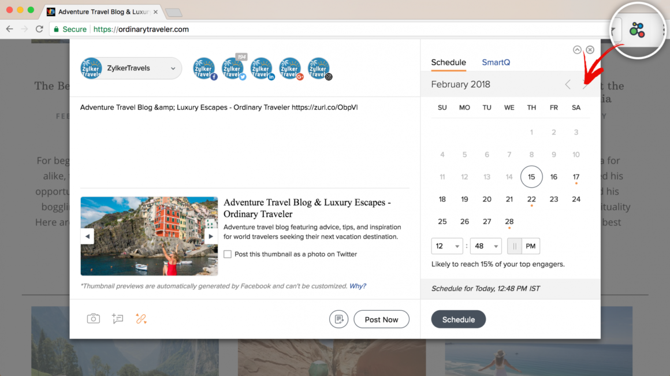Click the link shortener icon

[141, 319]
